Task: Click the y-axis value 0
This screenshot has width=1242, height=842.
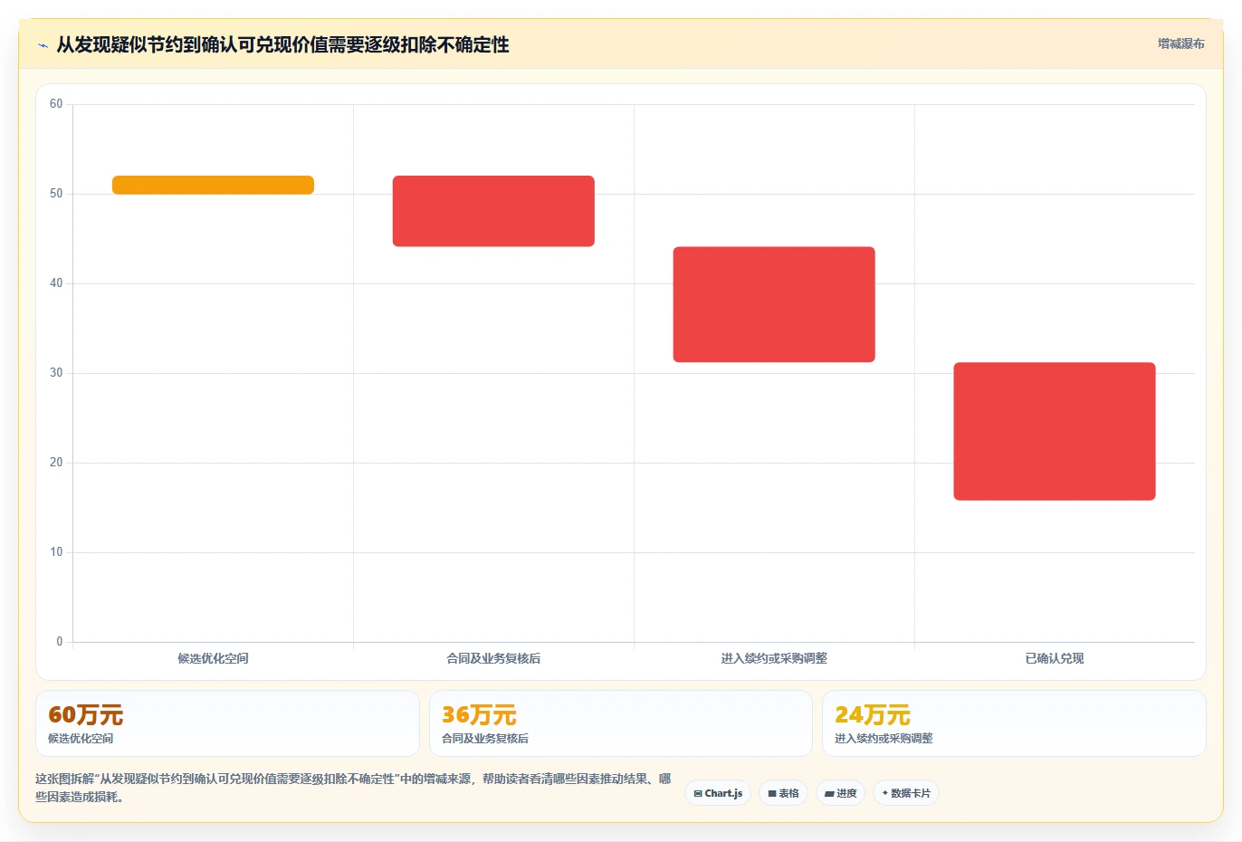Action: click(60, 642)
